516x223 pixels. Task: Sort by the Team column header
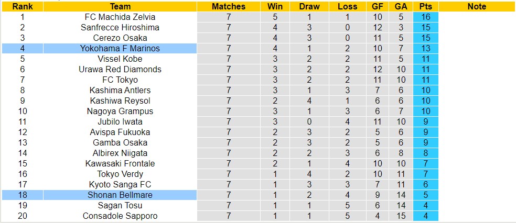tap(120, 7)
